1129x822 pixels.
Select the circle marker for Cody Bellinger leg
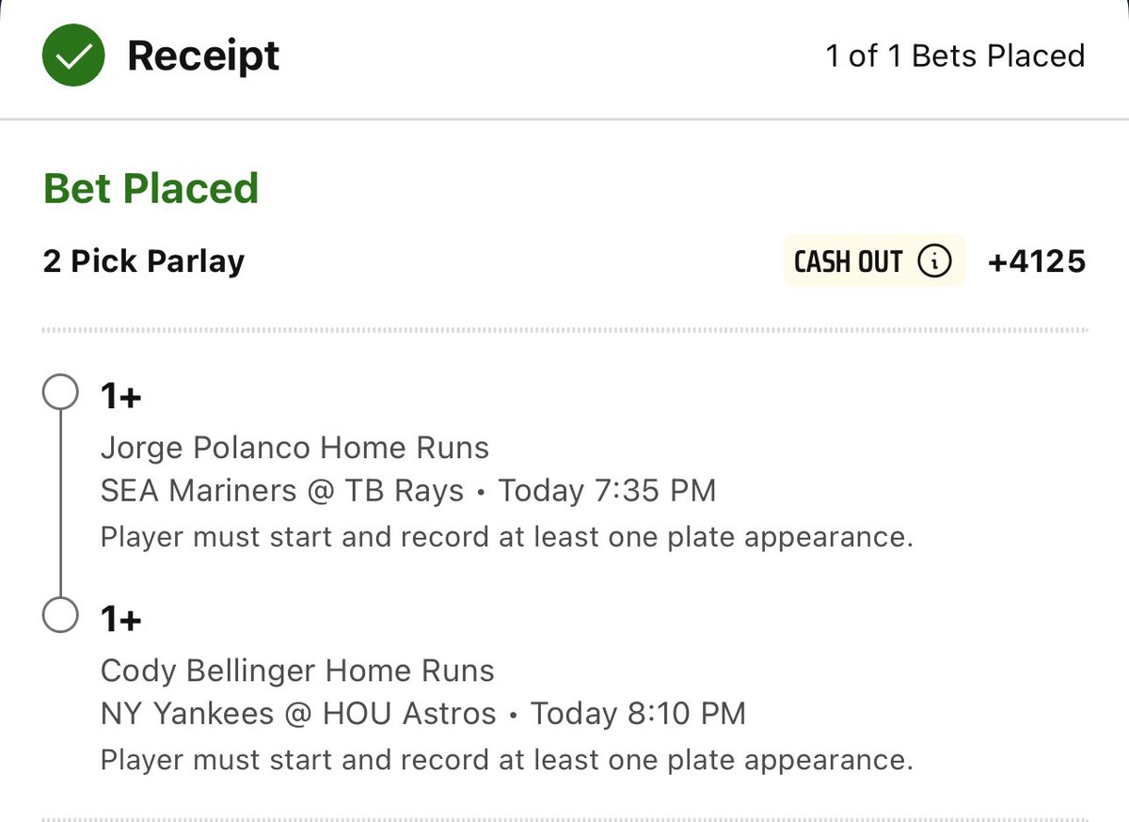[x=60, y=616]
